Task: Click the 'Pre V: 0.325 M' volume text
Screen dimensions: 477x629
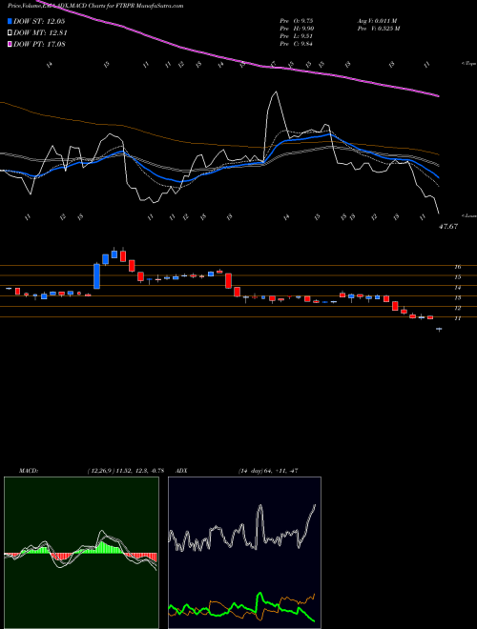Action: 378,29
